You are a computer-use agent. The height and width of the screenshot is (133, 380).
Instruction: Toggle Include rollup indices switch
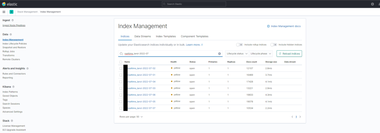(x=239, y=45)
